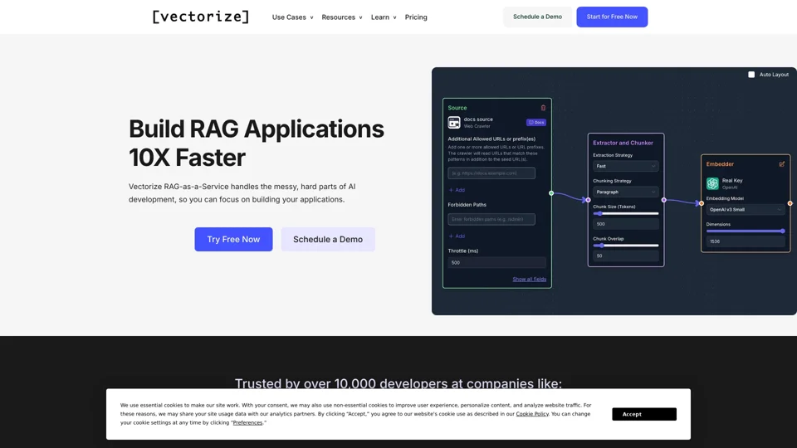Open cookie Preferences link
797x448 pixels.
247,422
